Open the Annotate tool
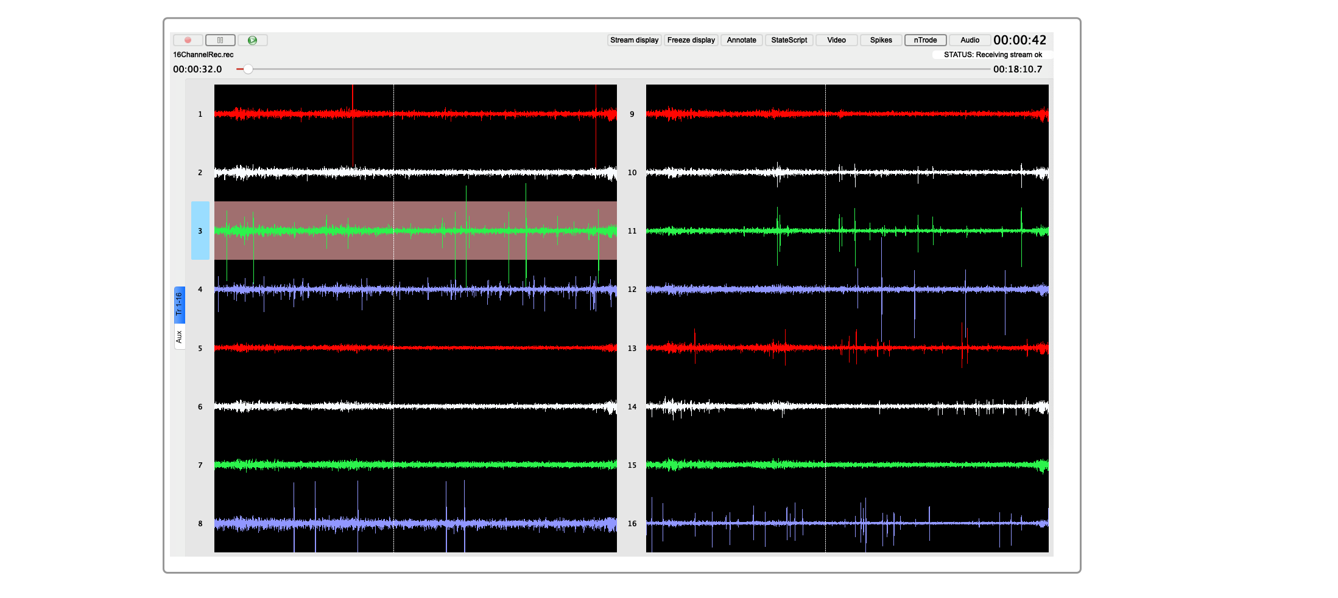 pyautogui.click(x=742, y=40)
